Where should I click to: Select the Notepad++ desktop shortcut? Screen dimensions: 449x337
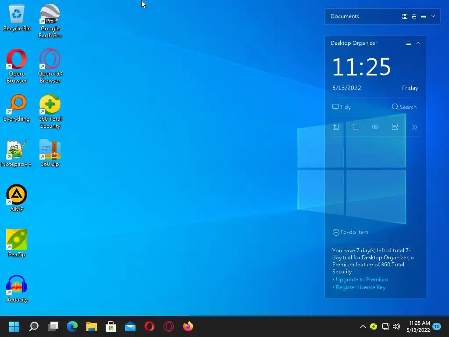(x=16, y=153)
